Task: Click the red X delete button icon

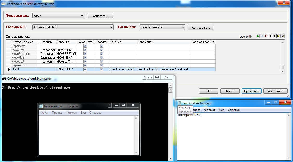Action: click(266, 36)
